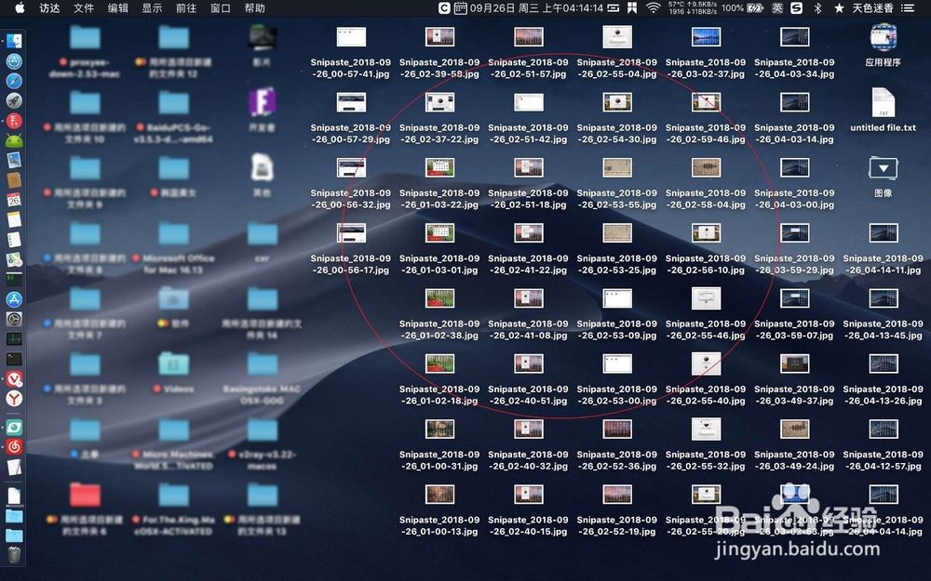Open untitled file.txt on the desktop
Image resolution: width=931 pixels, height=581 pixels.
tap(882, 105)
